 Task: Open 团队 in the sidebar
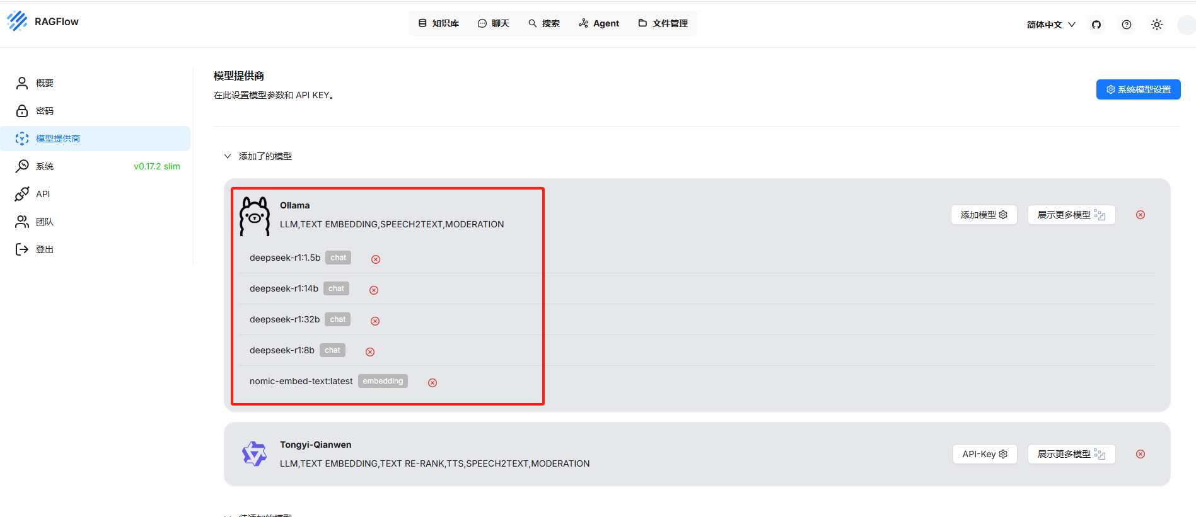pos(95,222)
